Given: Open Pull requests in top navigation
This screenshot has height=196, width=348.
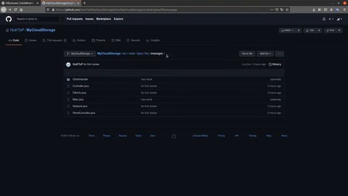Looking at the screenshot, I should pyautogui.click(x=74, y=19).
